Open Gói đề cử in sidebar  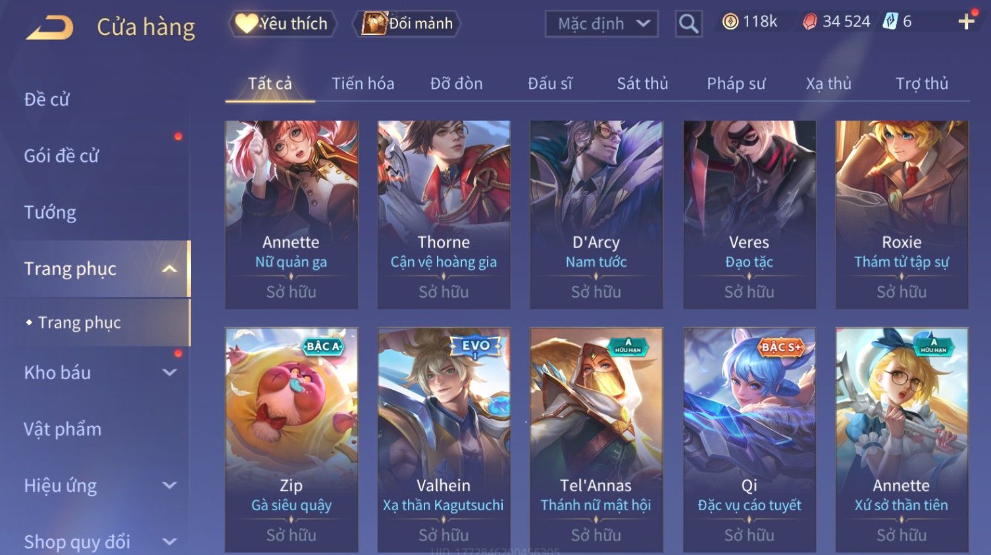[61, 156]
